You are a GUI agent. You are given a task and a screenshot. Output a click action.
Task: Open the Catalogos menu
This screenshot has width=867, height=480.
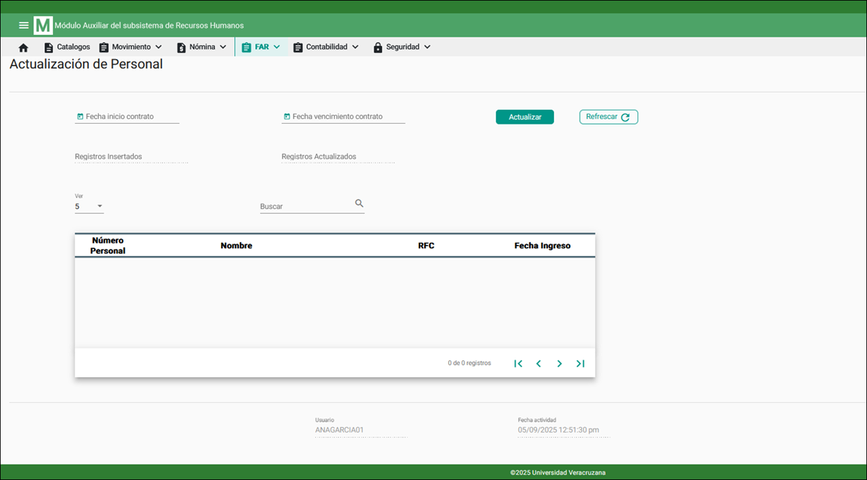67,47
